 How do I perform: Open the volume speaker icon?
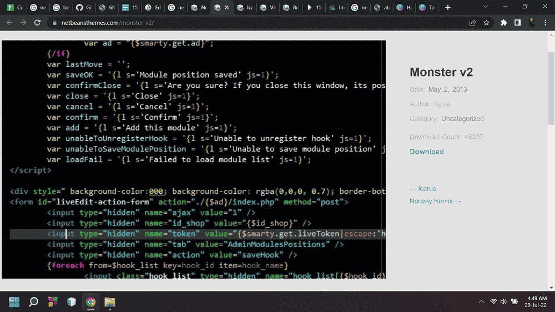tap(504, 302)
